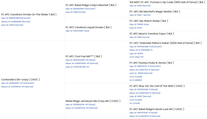Open Hips LR-52027G38F-Good link
The image size is (207, 119).
[x=77, y=31]
